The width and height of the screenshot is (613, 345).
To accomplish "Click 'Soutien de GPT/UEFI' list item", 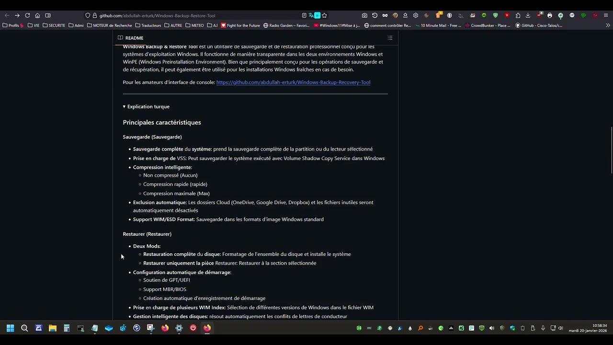I will pyautogui.click(x=167, y=280).
